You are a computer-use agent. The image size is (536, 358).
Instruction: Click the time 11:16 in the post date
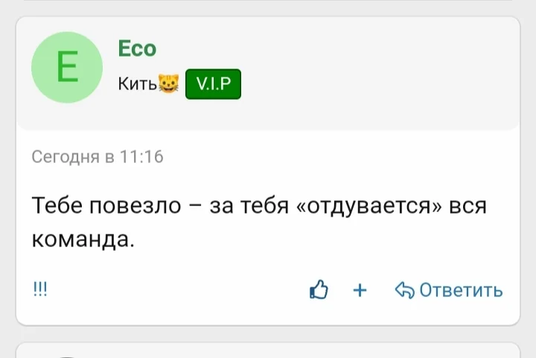[141, 157]
